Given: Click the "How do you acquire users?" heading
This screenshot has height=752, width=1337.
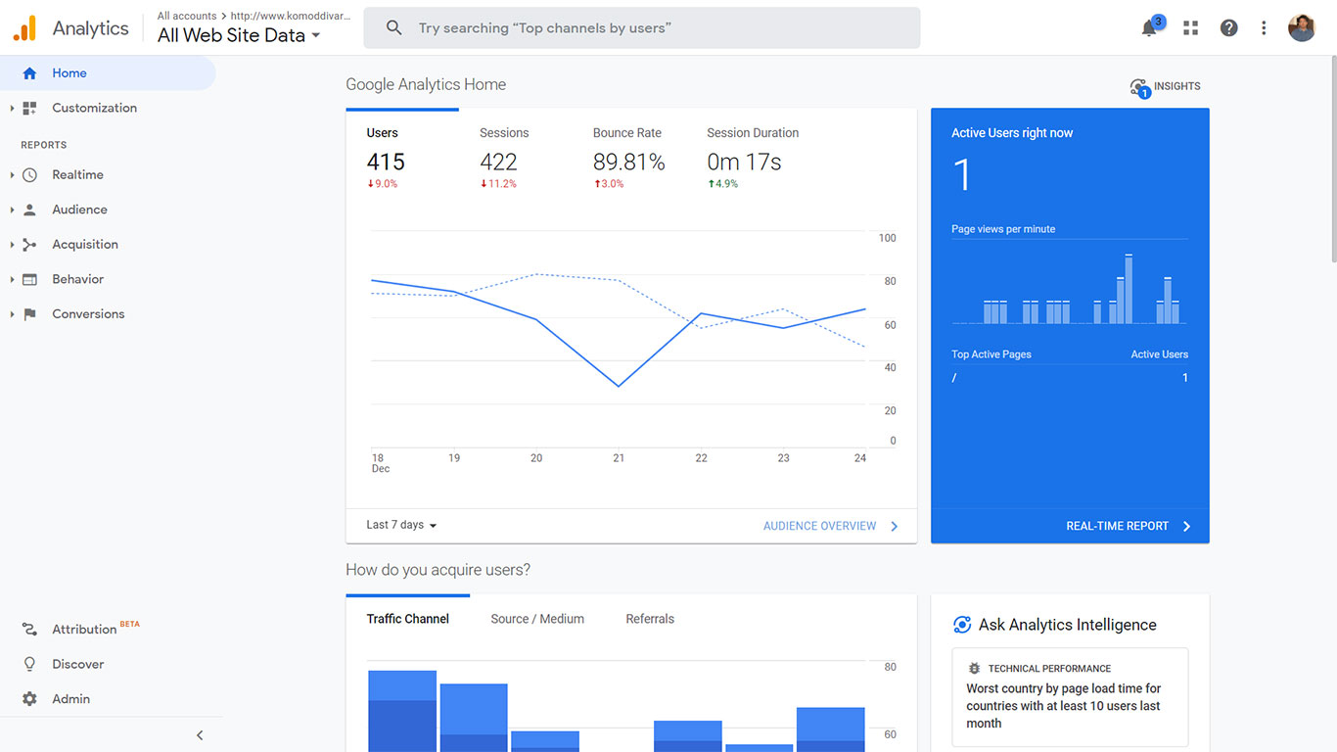Looking at the screenshot, I should click(x=438, y=570).
